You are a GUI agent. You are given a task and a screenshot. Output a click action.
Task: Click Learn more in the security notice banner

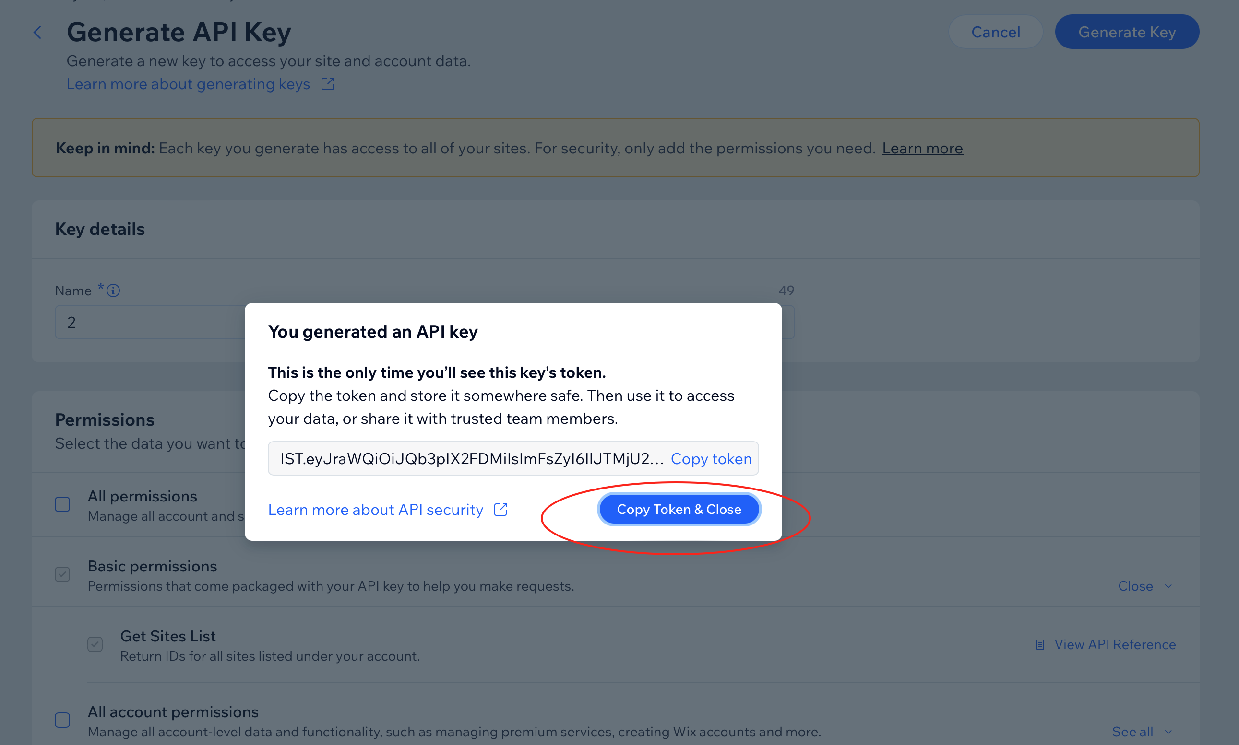[x=922, y=148]
